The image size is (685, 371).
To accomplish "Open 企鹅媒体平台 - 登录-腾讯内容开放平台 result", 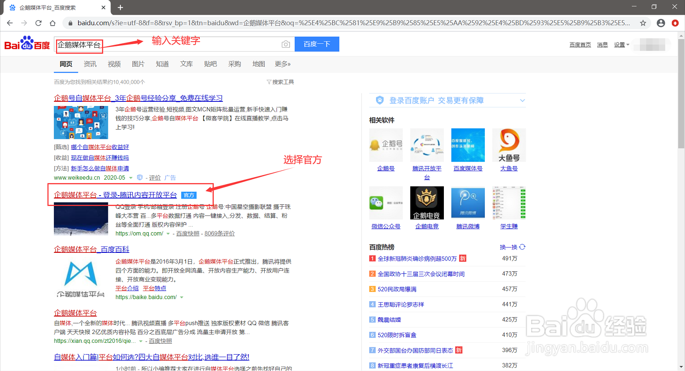I will click(116, 195).
